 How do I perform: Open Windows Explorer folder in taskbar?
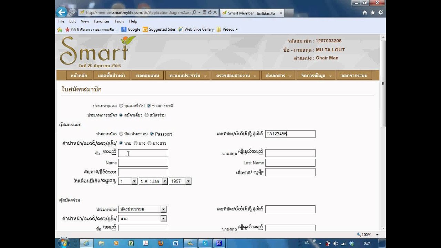(101, 243)
